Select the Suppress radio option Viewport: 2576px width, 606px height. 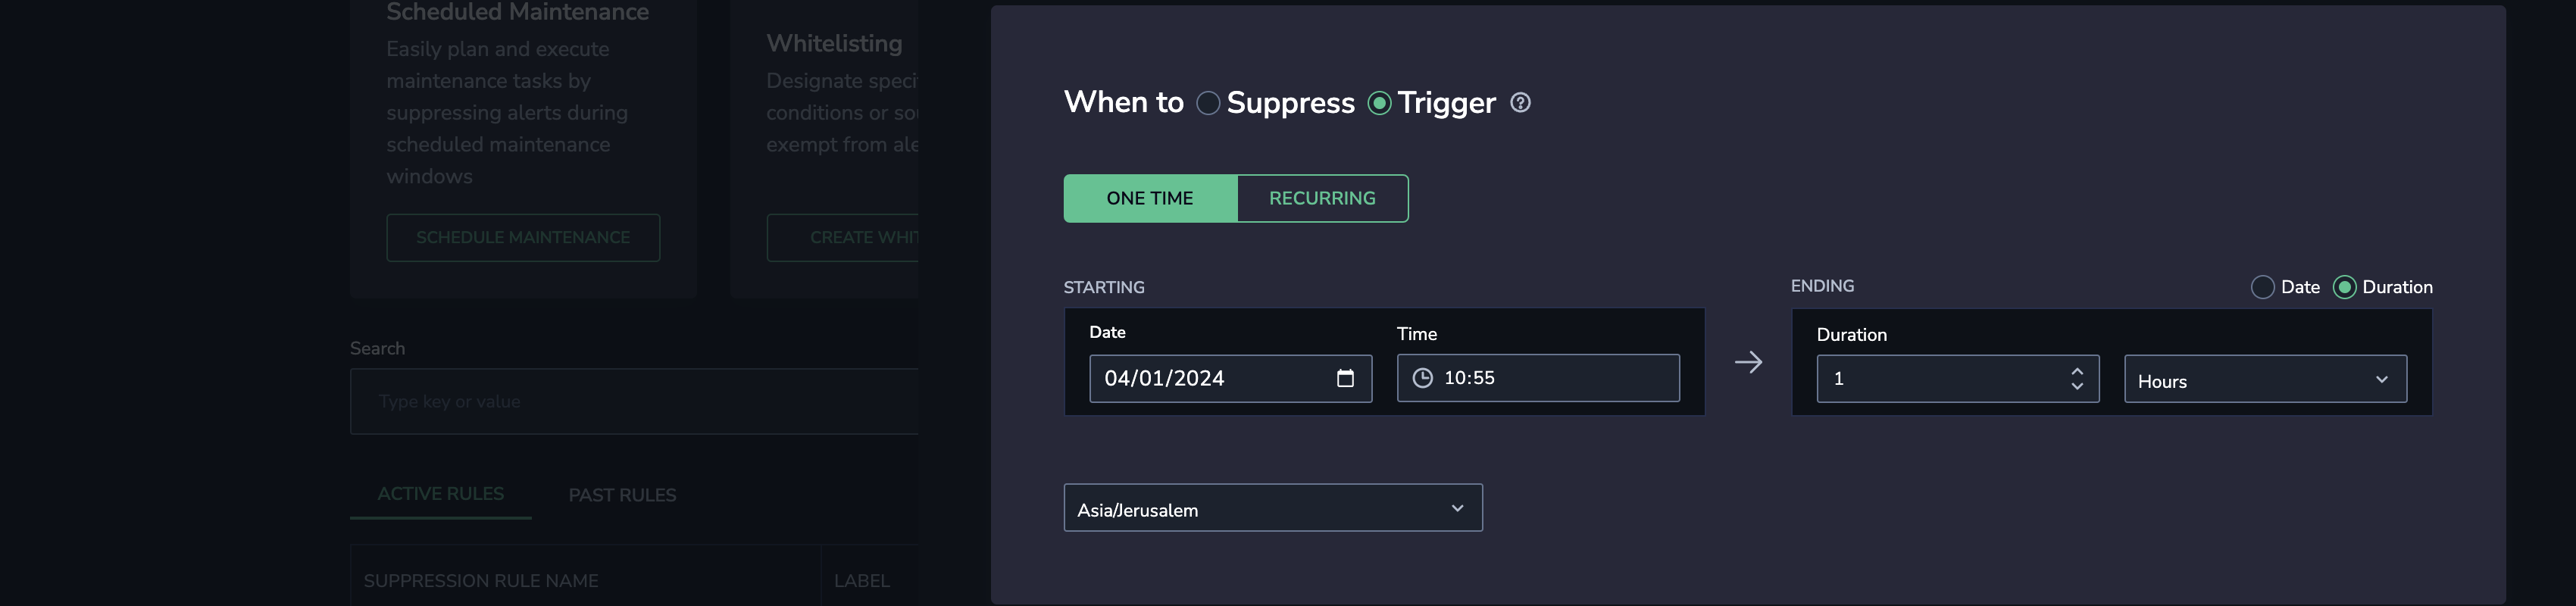[x=1208, y=103]
